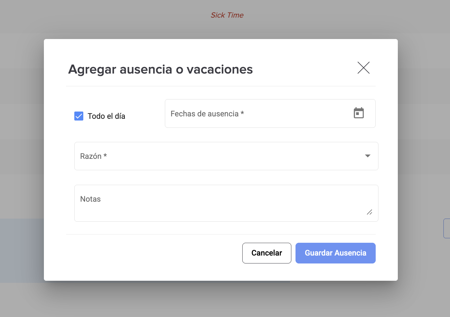Click the Sick Time text behind dialog

click(227, 15)
